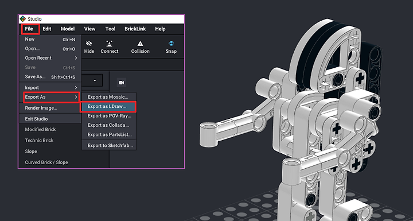Expand the Open Recent submenu
This screenshot has width=413, height=221.
coord(50,58)
